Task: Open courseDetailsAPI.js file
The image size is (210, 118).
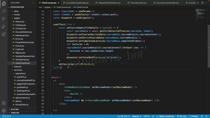Action: (26, 80)
